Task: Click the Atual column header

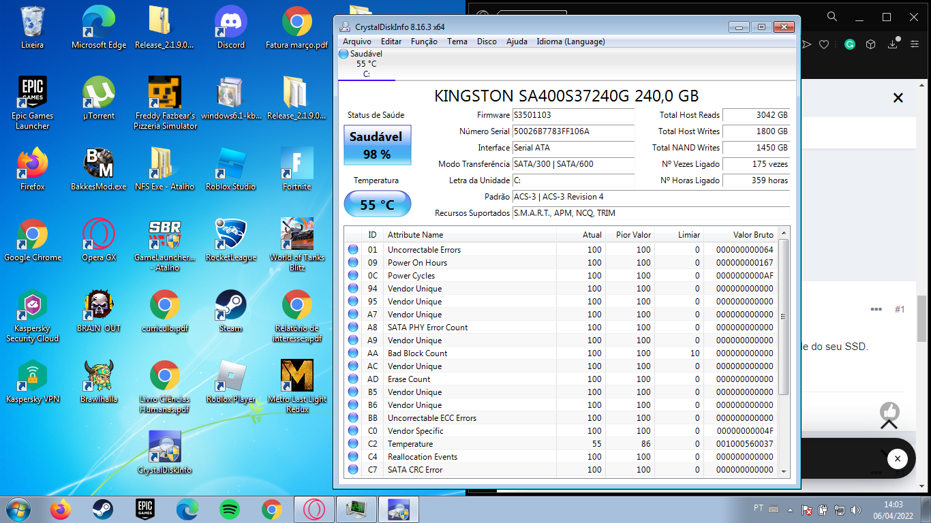Action: pyautogui.click(x=581, y=234)
